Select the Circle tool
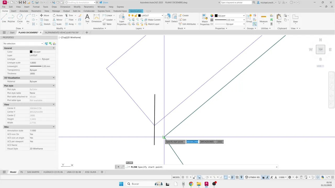The width and height of the screenshot is (335, 188). pyautogui.click(x=20, y=18)
